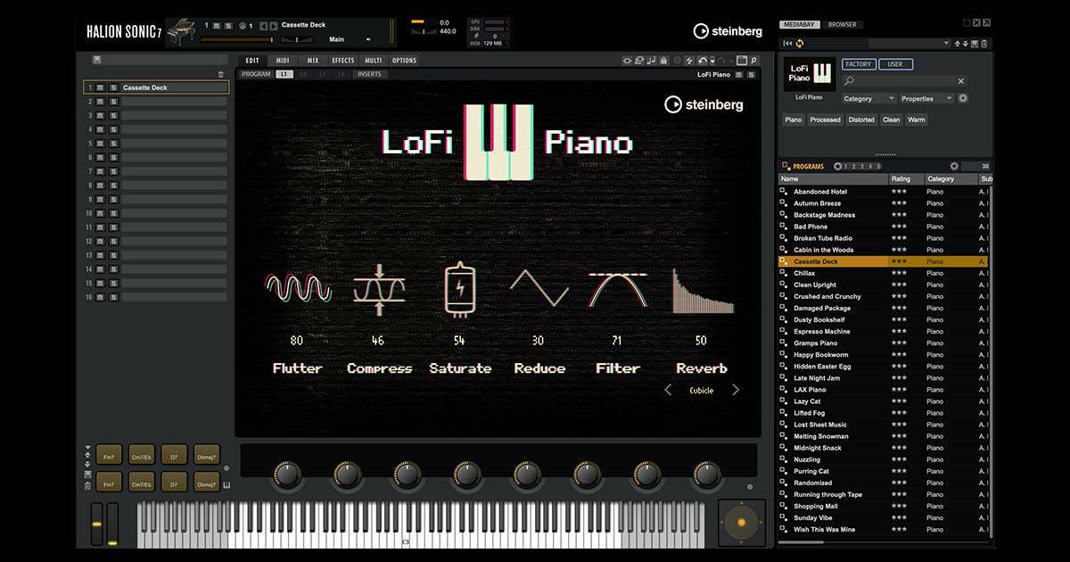Click the MediaBay trash icon
The height and width of the screenshot is (562, 1070).
pyautogui.click(x=984, y=43)
